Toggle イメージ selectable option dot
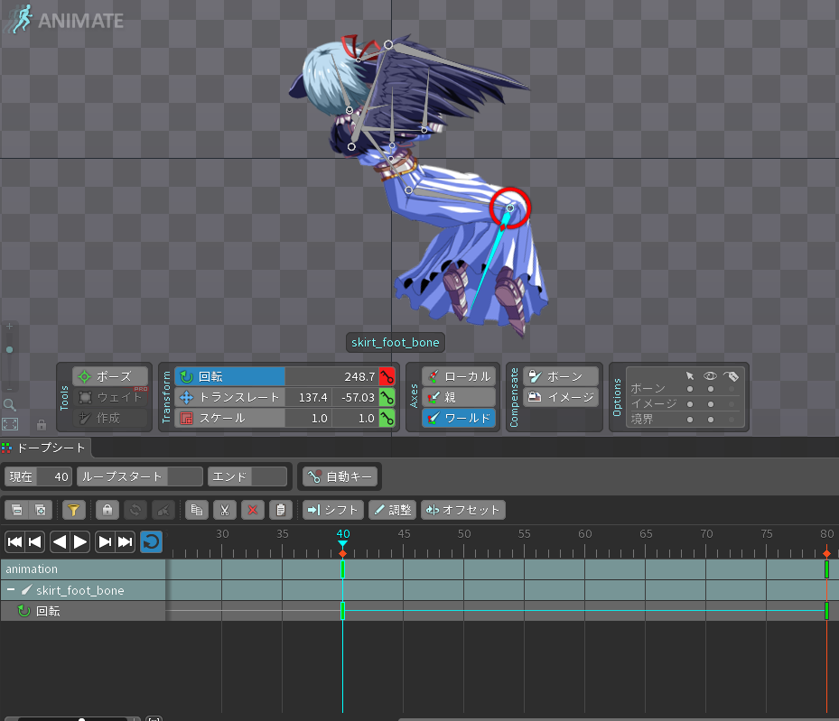 [690, 404]
